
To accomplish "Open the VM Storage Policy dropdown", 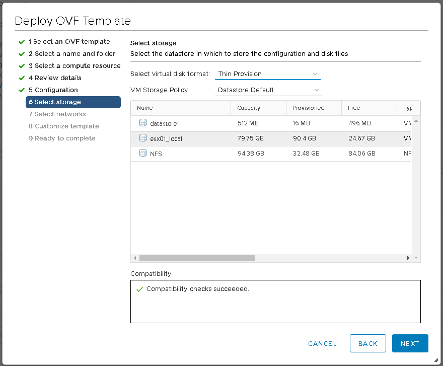I will pos(268,90).
